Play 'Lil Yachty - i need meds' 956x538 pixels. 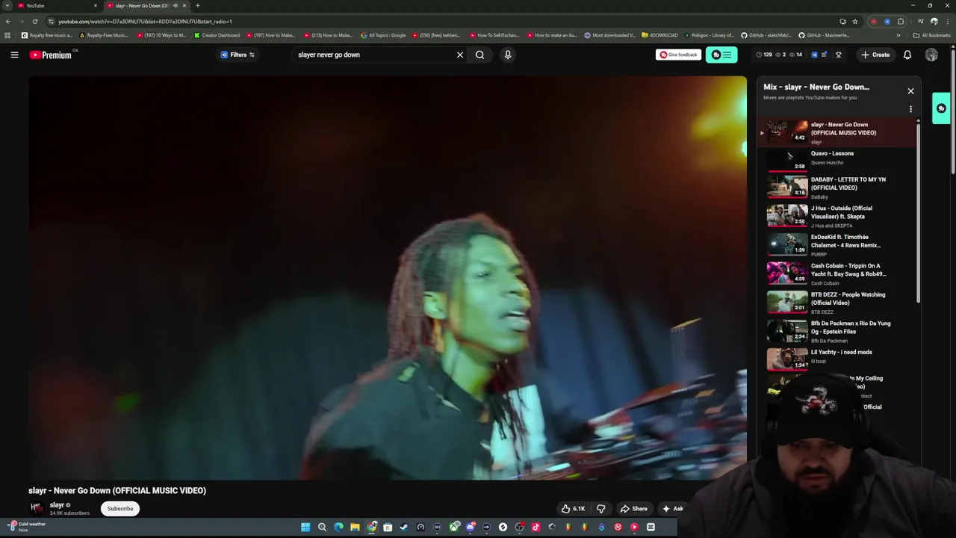(x=836, y=359)
